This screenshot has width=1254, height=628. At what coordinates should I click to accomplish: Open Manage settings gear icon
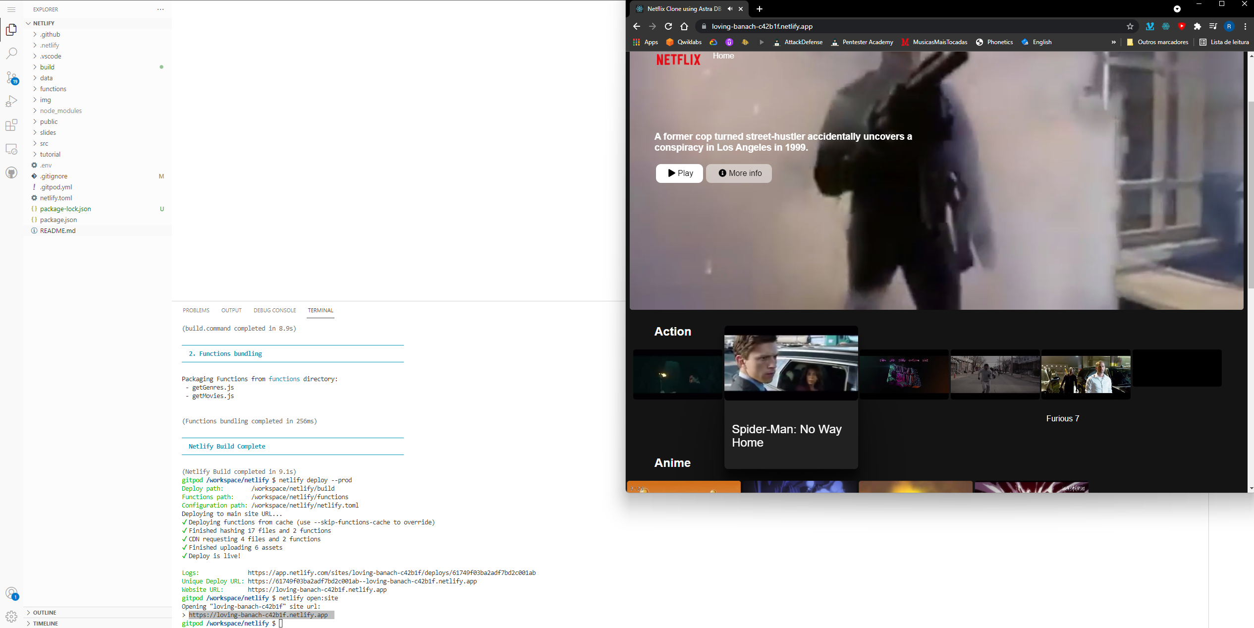pyautogui.click(x=11, y=616)
